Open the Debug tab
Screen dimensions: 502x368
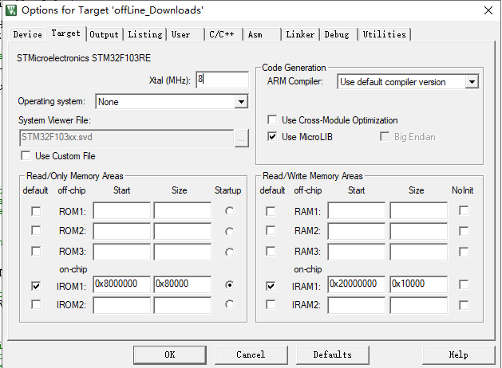337,34
